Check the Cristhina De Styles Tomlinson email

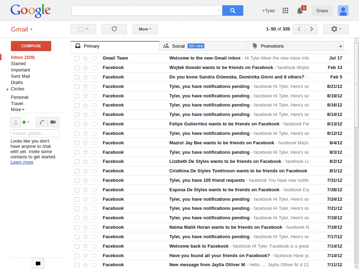tap(77, 171)
